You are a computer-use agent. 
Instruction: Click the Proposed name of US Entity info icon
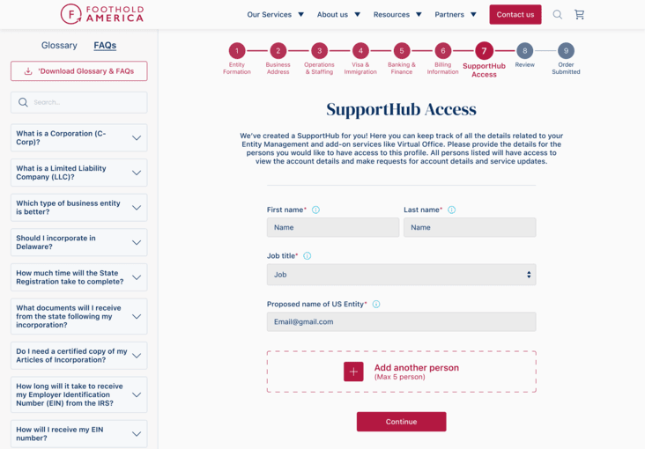(376, 305)
